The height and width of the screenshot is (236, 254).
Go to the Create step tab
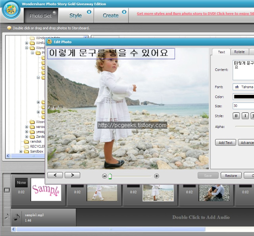[111, 15]
